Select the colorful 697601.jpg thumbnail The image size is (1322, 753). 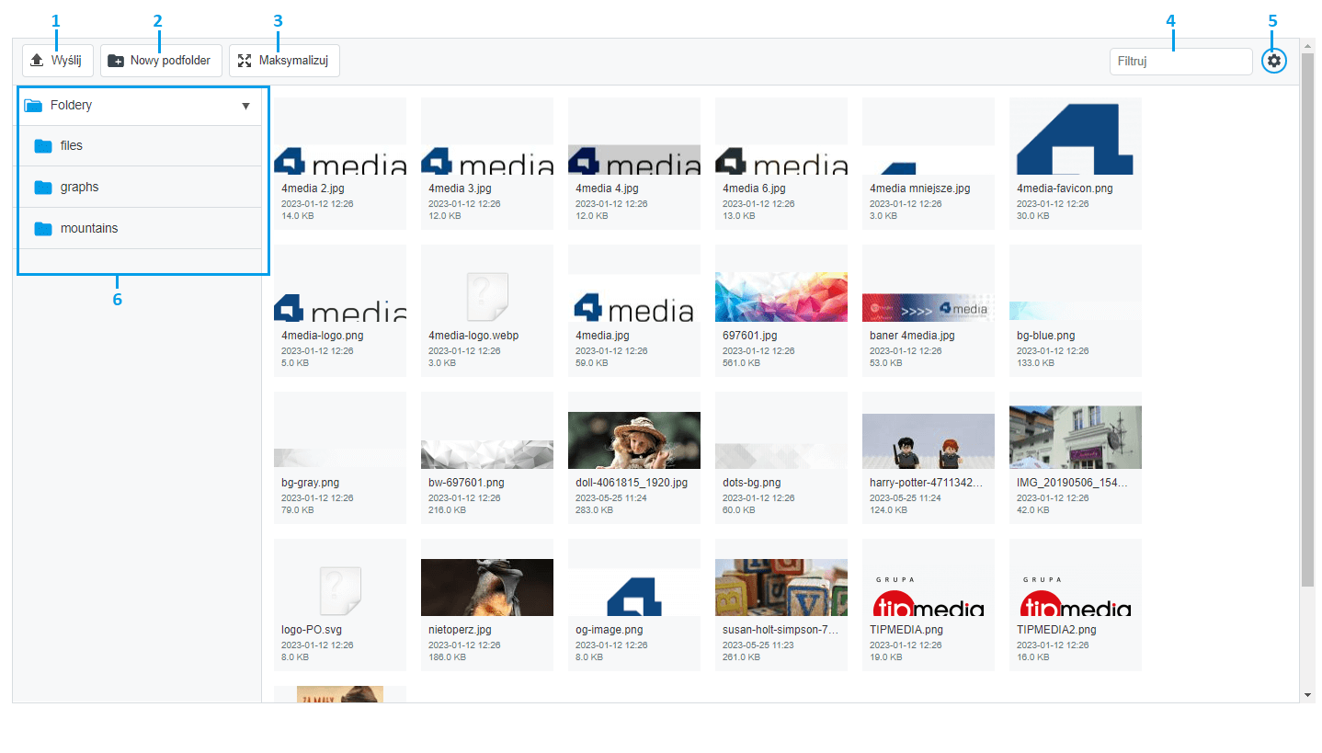point(781,297)
